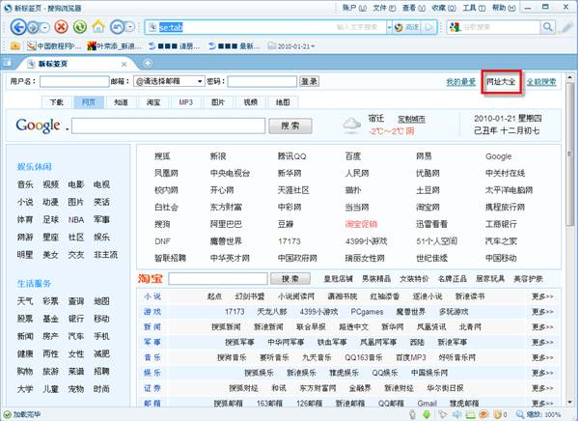The image size is (580, 421).
Task: Click the green refresh page button
Action: point(80,26)
